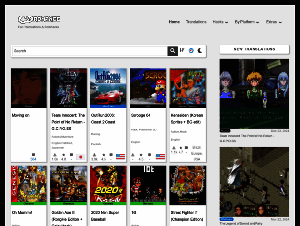Open Team Innocent sidebar screenshot
Viewport: 300px width, 226px height.
[254, 94]
